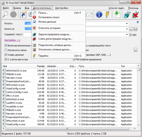Click the green arrow document toolbar icon
Image resolution: width=142 pixels, height=137 pixels.
point(118,15)
